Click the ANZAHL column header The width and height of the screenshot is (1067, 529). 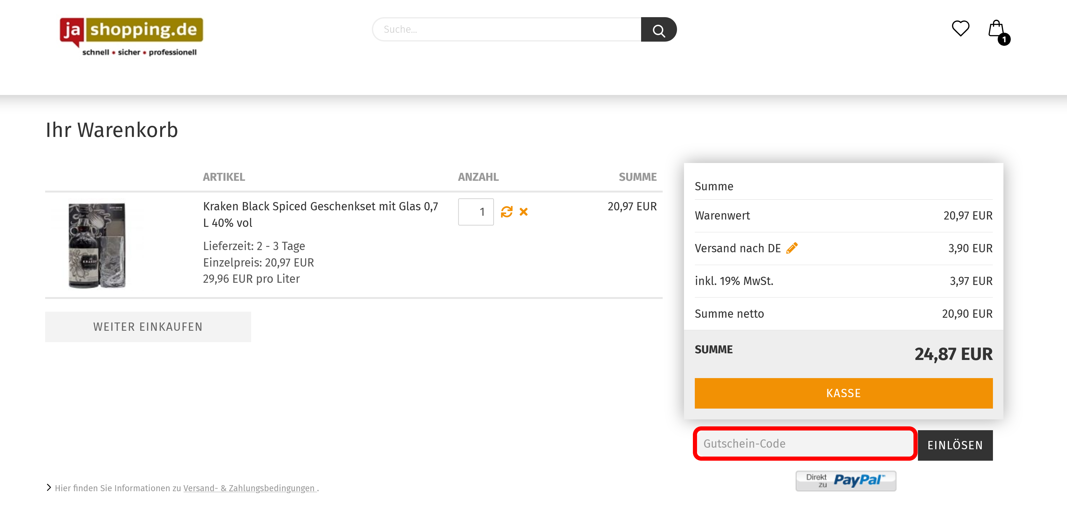pyautogui.click(x=478, y=177)
